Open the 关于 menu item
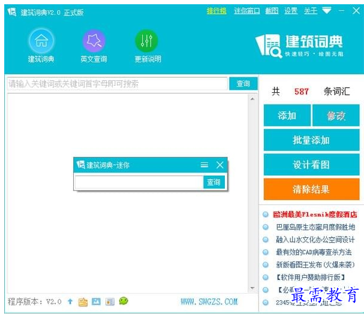This screenshot has width=364, height=314. [x=311, y=11]
